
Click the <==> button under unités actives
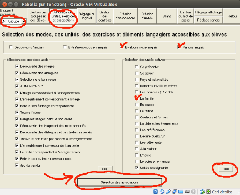click(x=226, y=169)
